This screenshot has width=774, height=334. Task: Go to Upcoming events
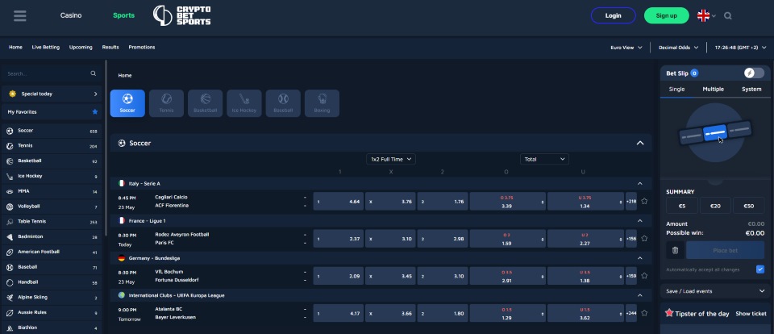81,48
